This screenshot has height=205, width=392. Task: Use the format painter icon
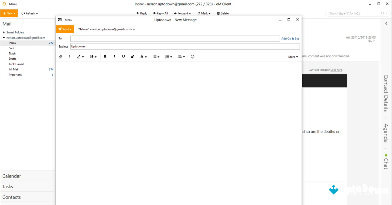tap(132, 56)
